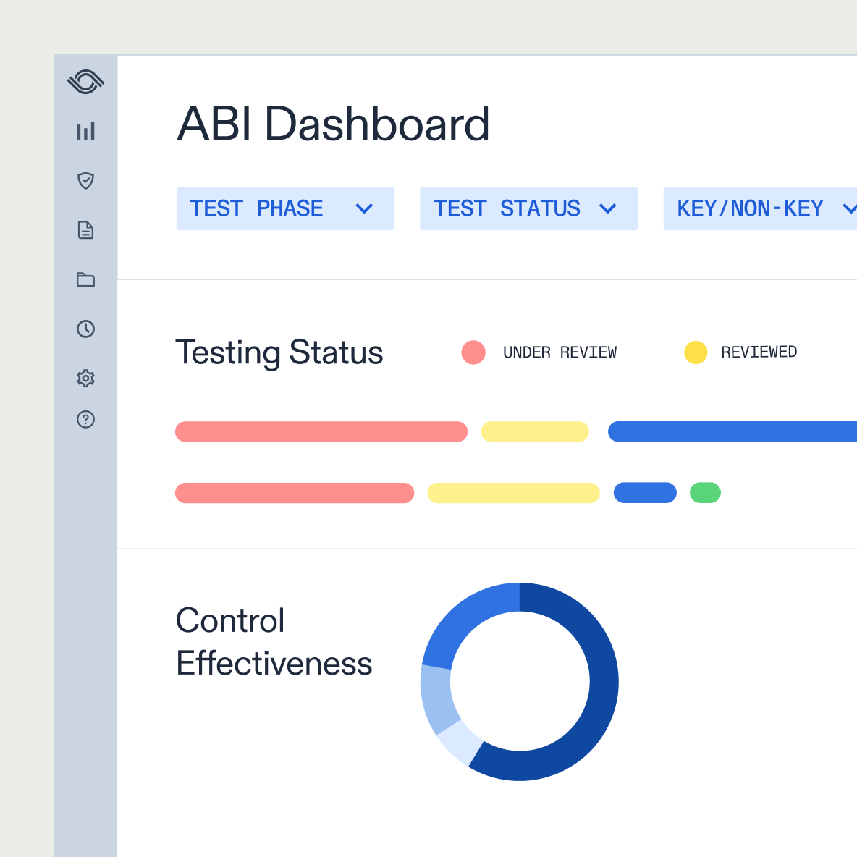Screen dimensions: 857x857
Task: Click the Control Effectiveness label
Action: pyautogui.click(x=274, y=641)
